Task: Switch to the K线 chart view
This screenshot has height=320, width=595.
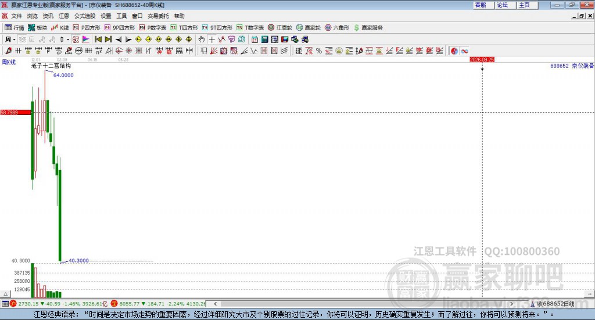Action: pyautogui.click(x=60, y=28)
